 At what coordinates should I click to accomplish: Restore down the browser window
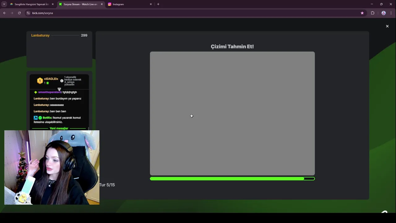click(381, 4)
